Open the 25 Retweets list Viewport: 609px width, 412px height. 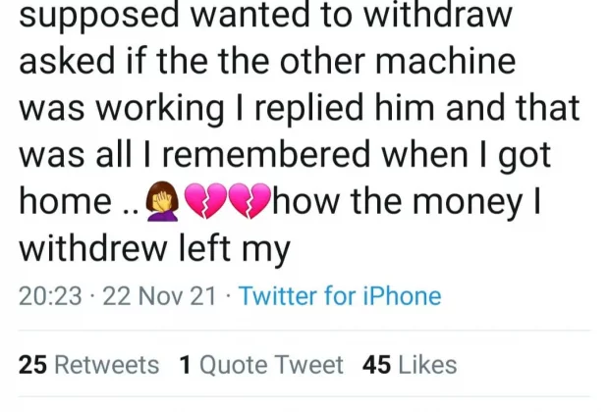click(x=89, y=365)
